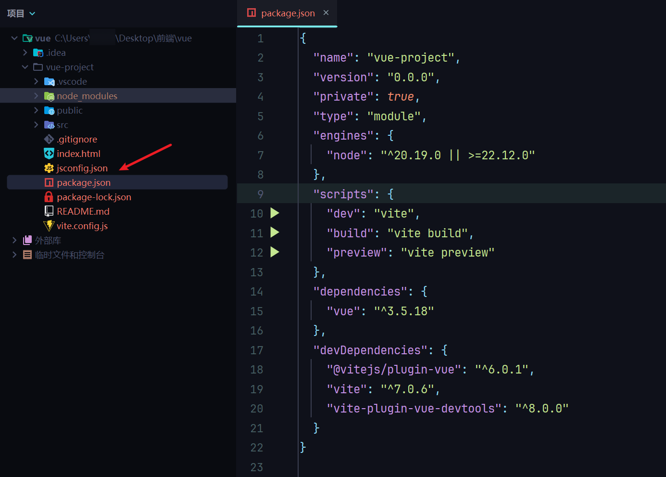Run the dev script gutter icon
Screen dimensions: 666x477
(x=275, y=213)
